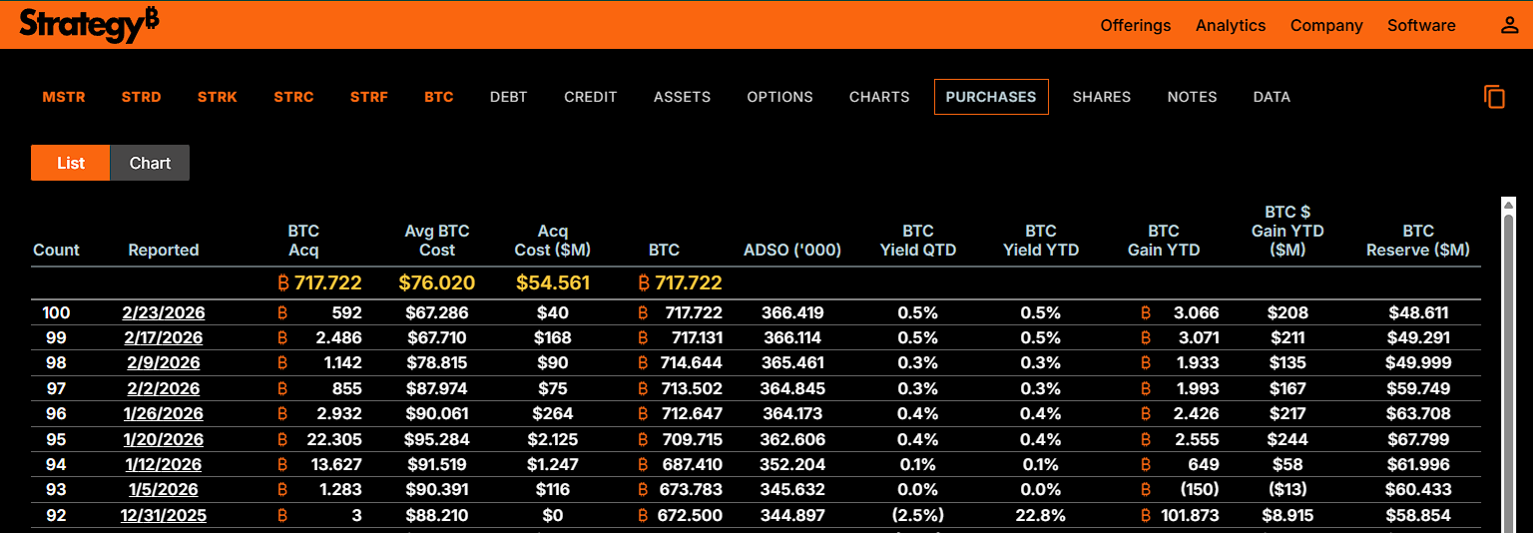Open the 1/20/2026 reported purchase link
1533x533 pixels.
[163, 439]
